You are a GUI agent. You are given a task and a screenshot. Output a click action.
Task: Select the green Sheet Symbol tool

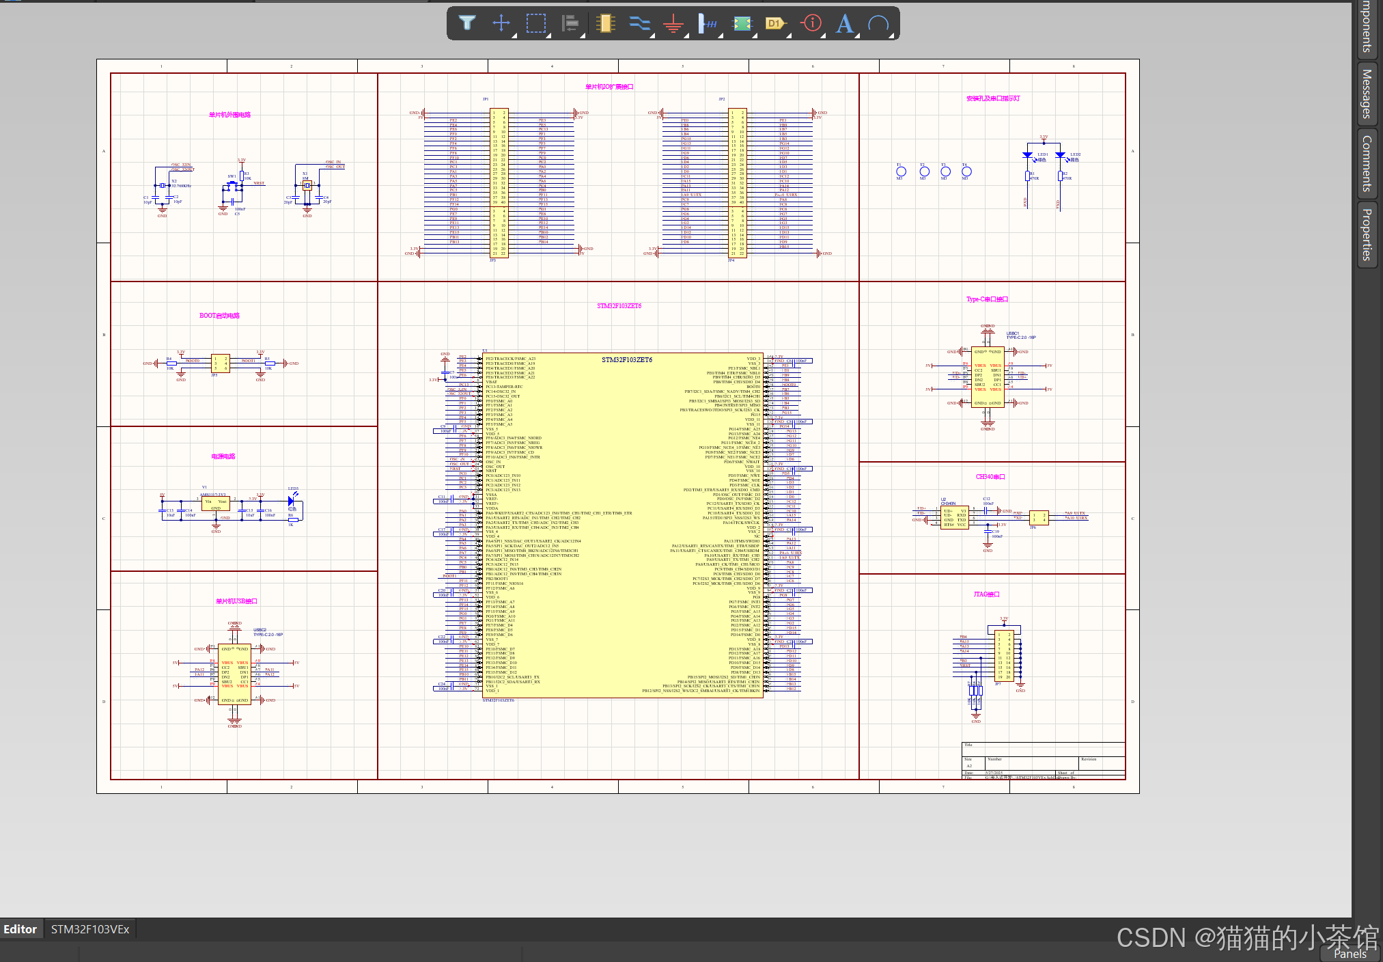click(x=742, y=23)
